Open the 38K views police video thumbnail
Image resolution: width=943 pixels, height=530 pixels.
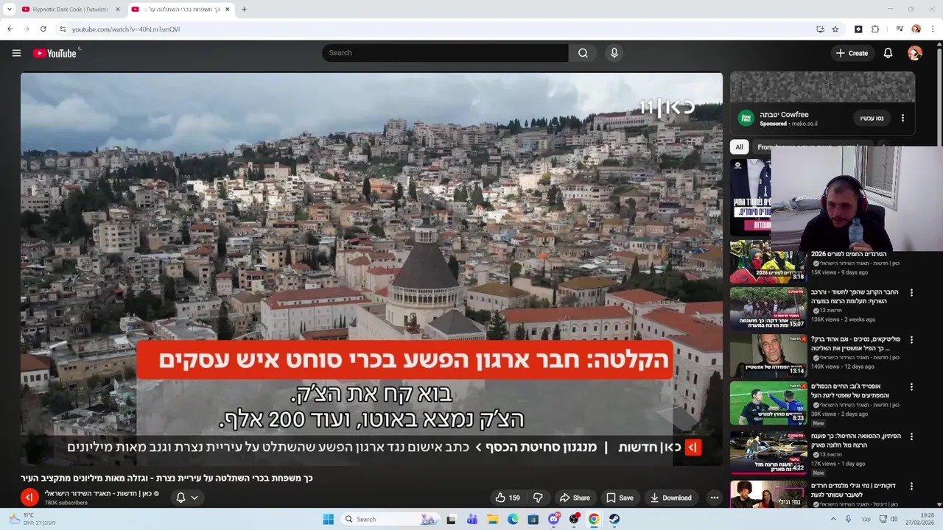pos(768,403)
